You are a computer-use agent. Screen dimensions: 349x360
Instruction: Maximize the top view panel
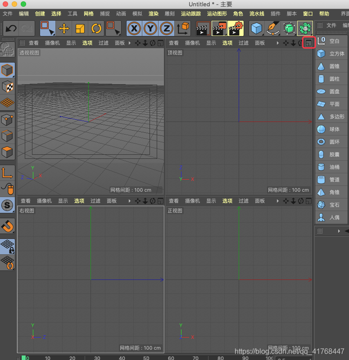click(x=308, y=43)
